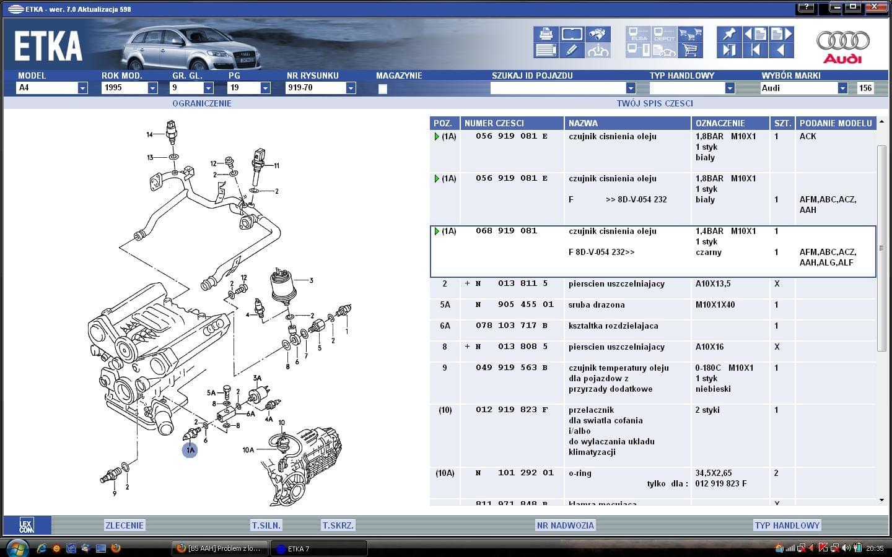Click the ZLECENIE bottom bar button
892x557 pixels.
coord(125,525)
